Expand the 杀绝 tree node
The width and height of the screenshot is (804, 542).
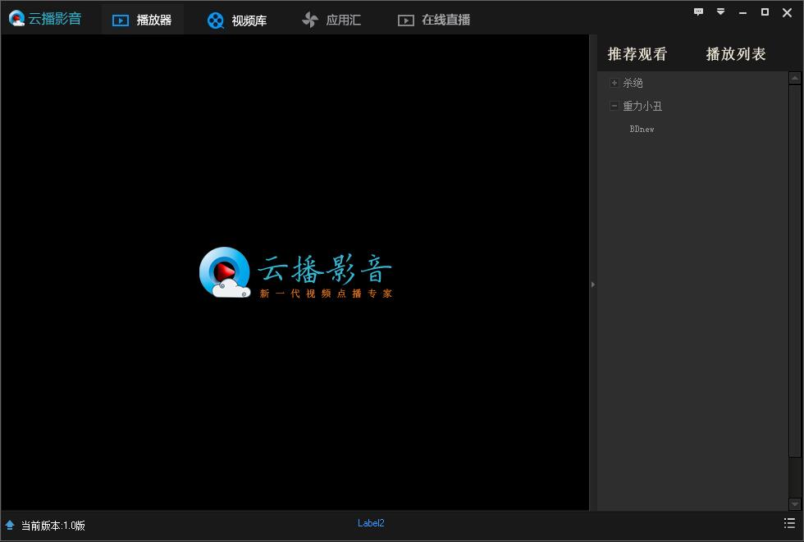(x=614, y=83)
